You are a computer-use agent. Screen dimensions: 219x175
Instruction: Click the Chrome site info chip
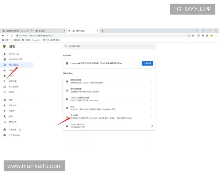pos(22,36)
